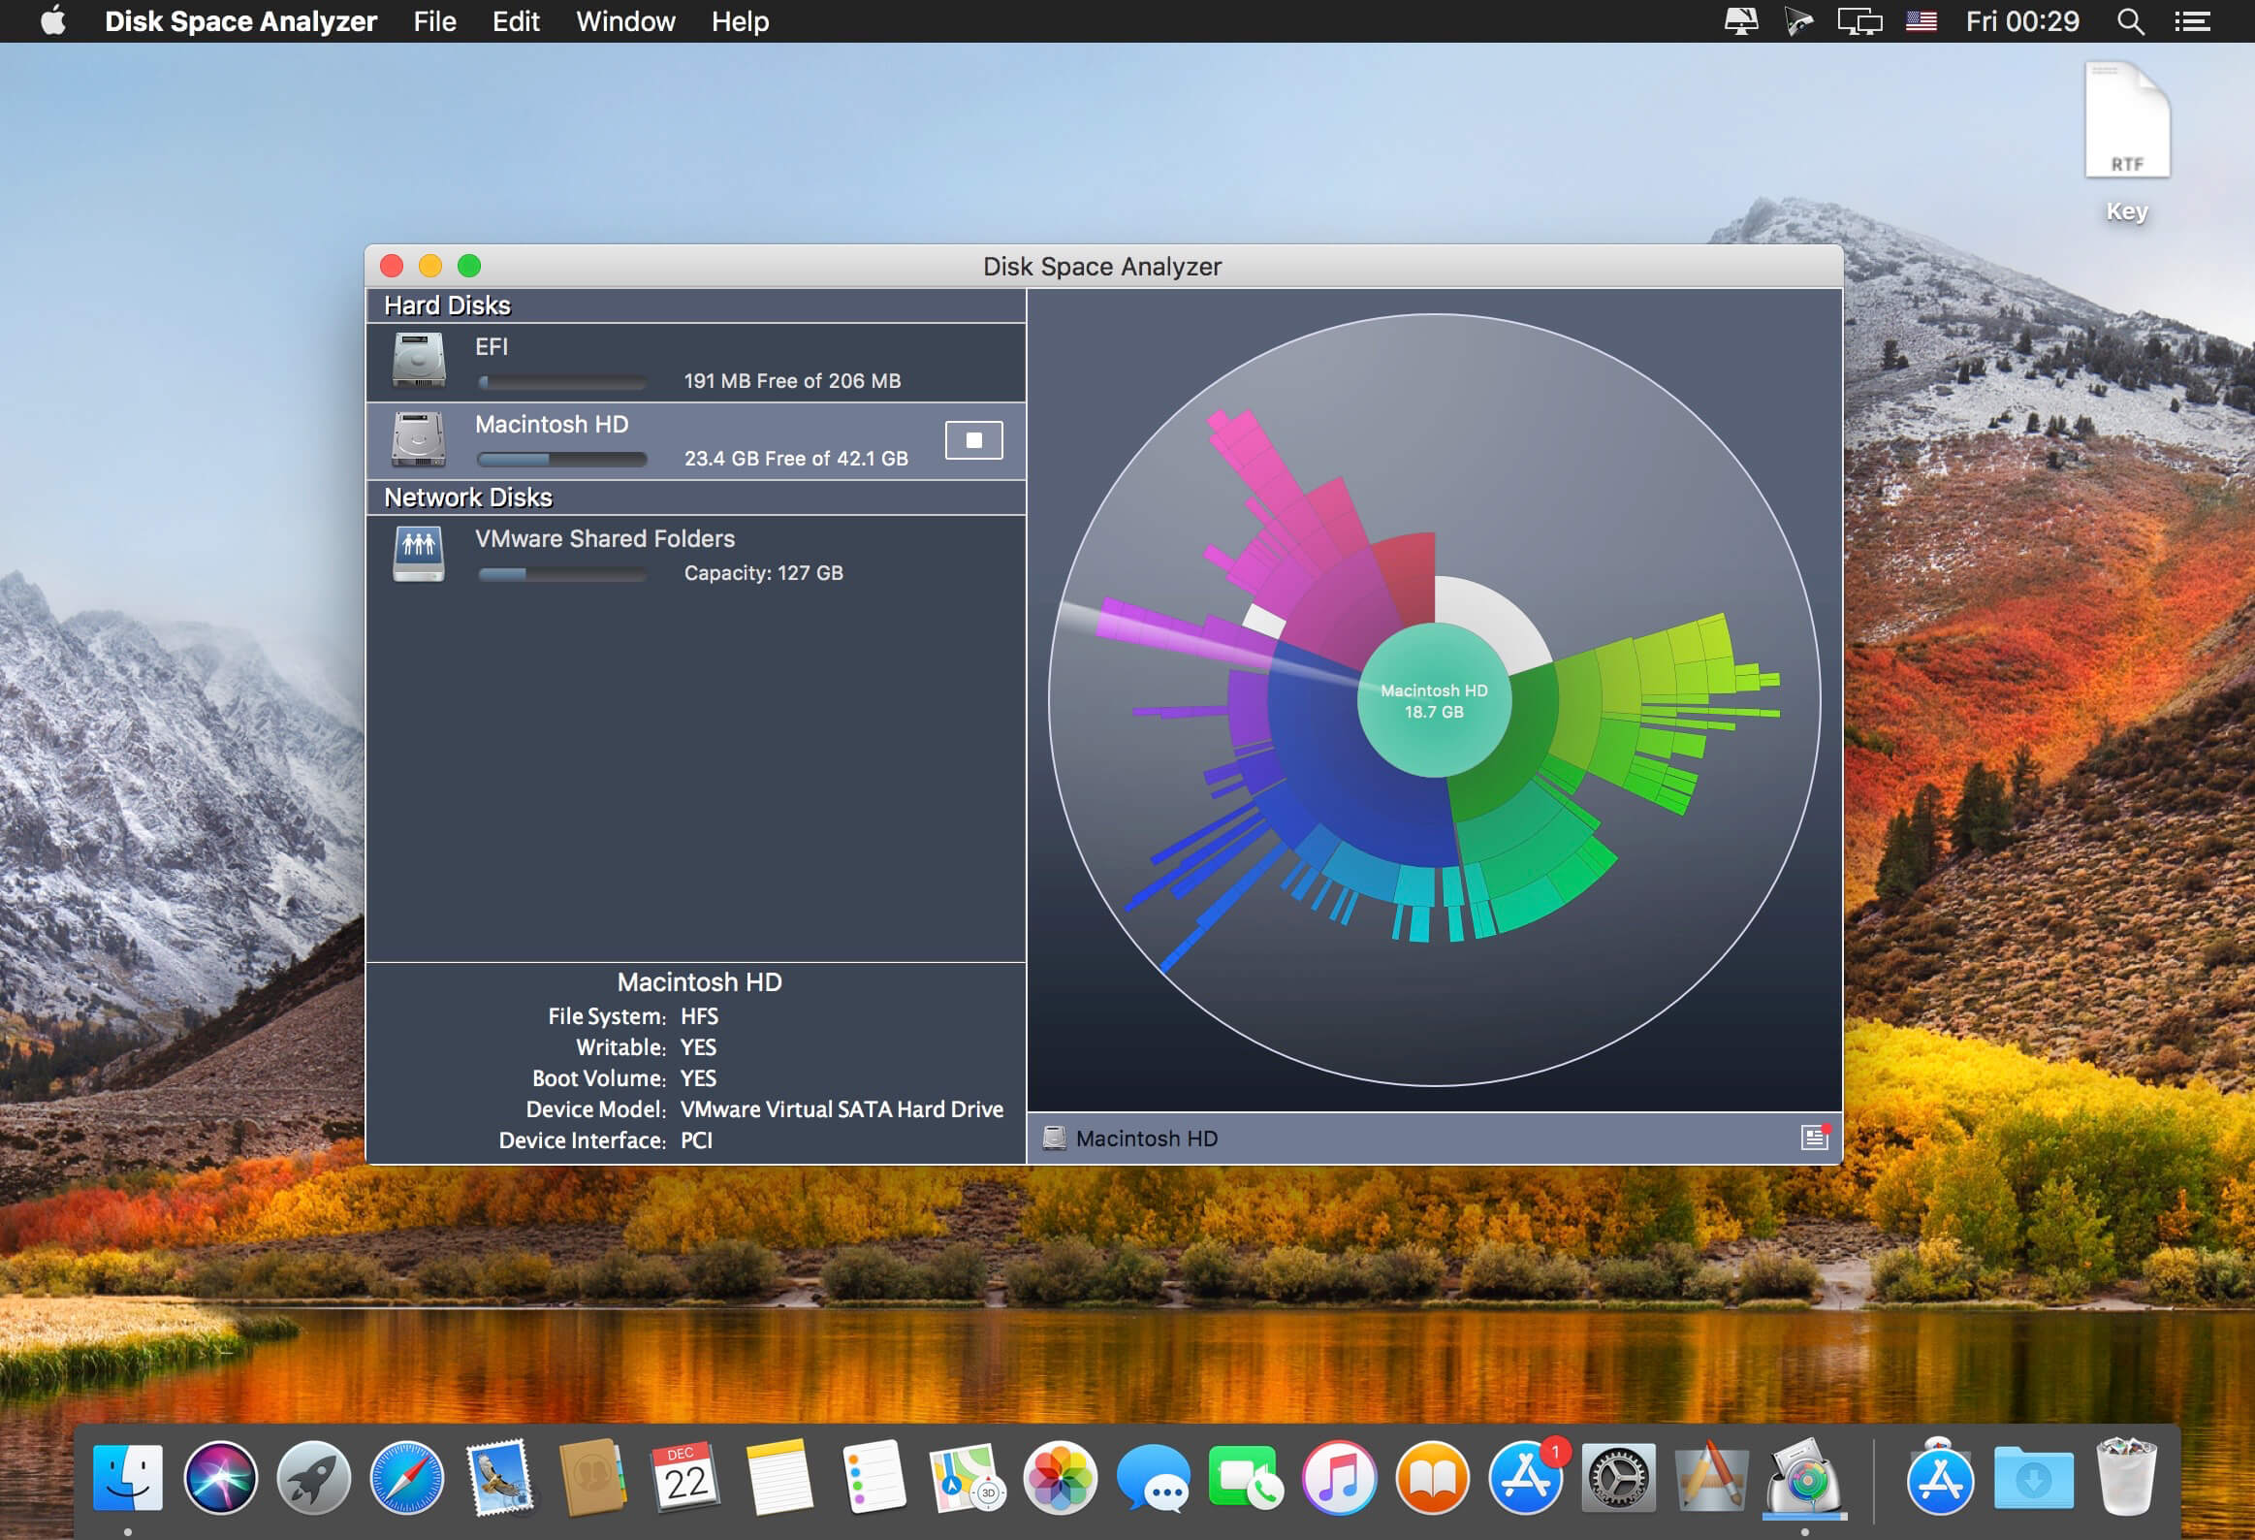Click 'VMware Virtual SATA Hard Drive' device model

(x=842, y=1109)
